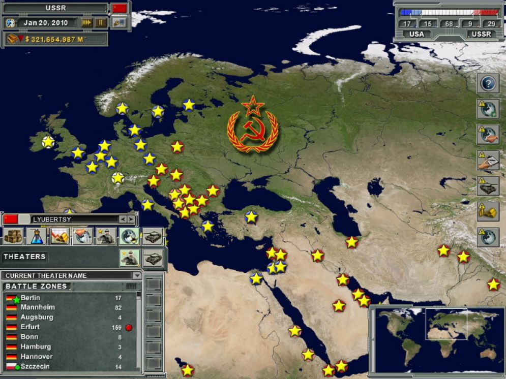
Task: Open the crates production panel
Action: click(x=13, y=236)
